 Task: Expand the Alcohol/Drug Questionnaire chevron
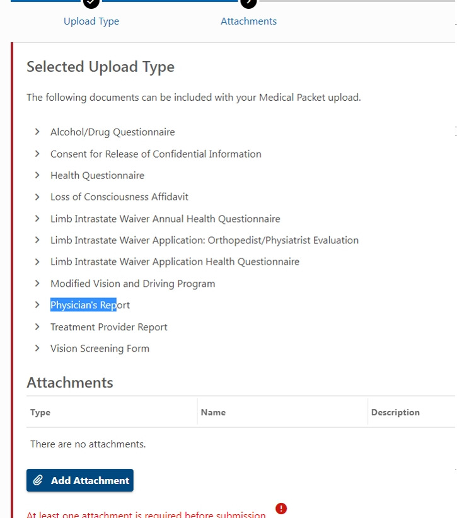(37, 132)
